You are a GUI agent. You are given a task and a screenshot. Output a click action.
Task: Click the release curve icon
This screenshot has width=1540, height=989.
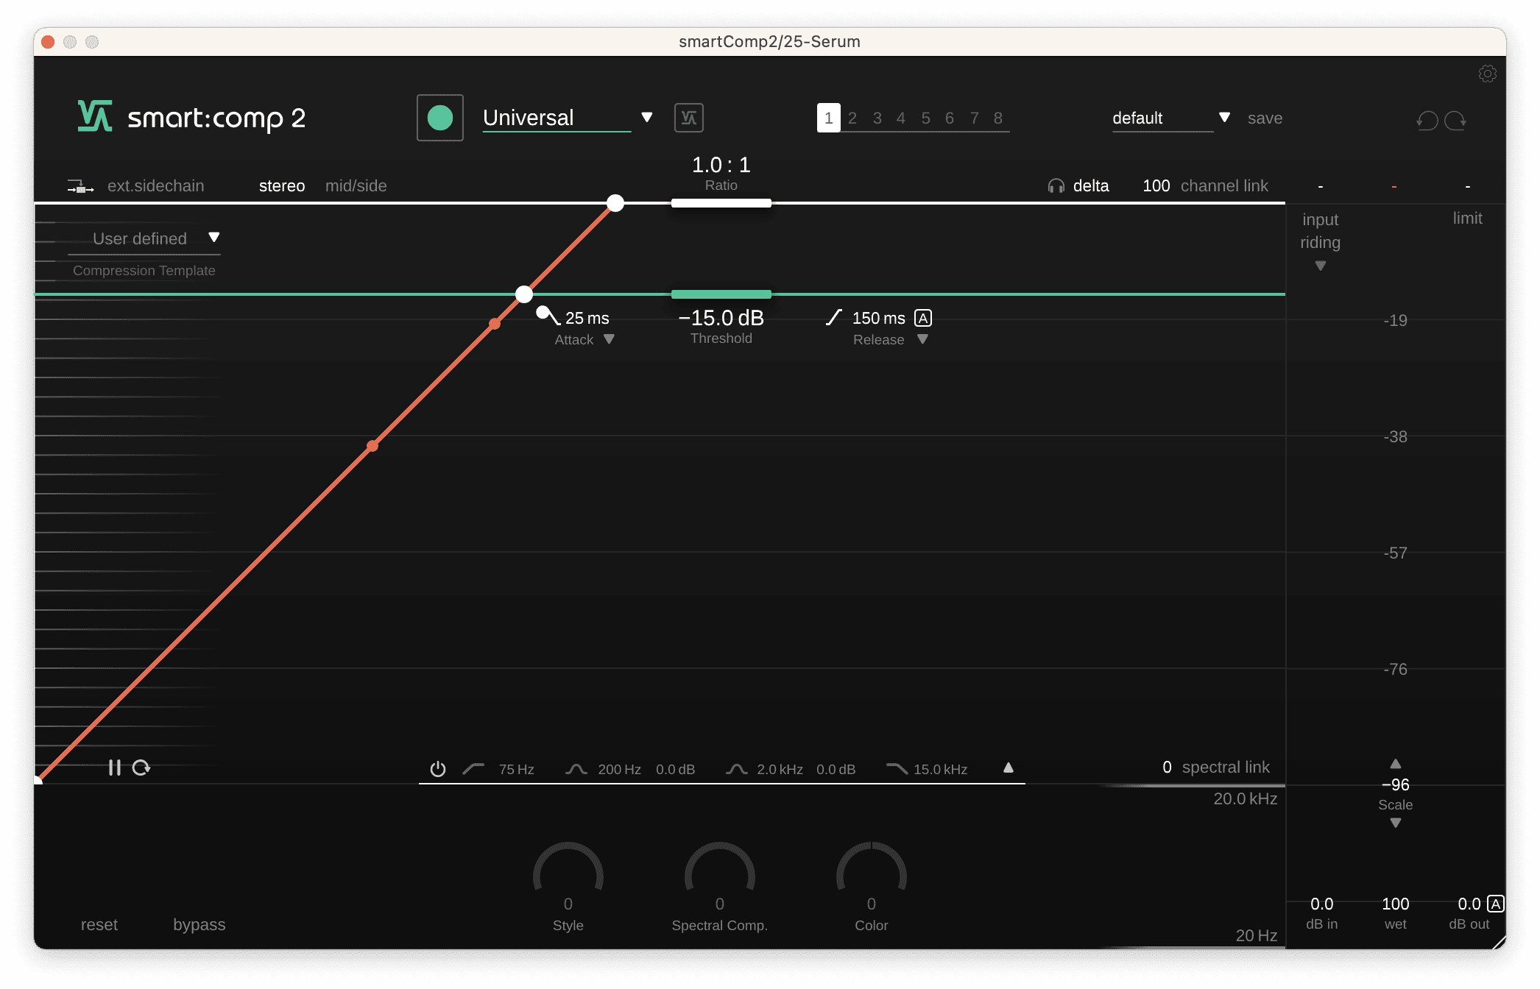833,317
